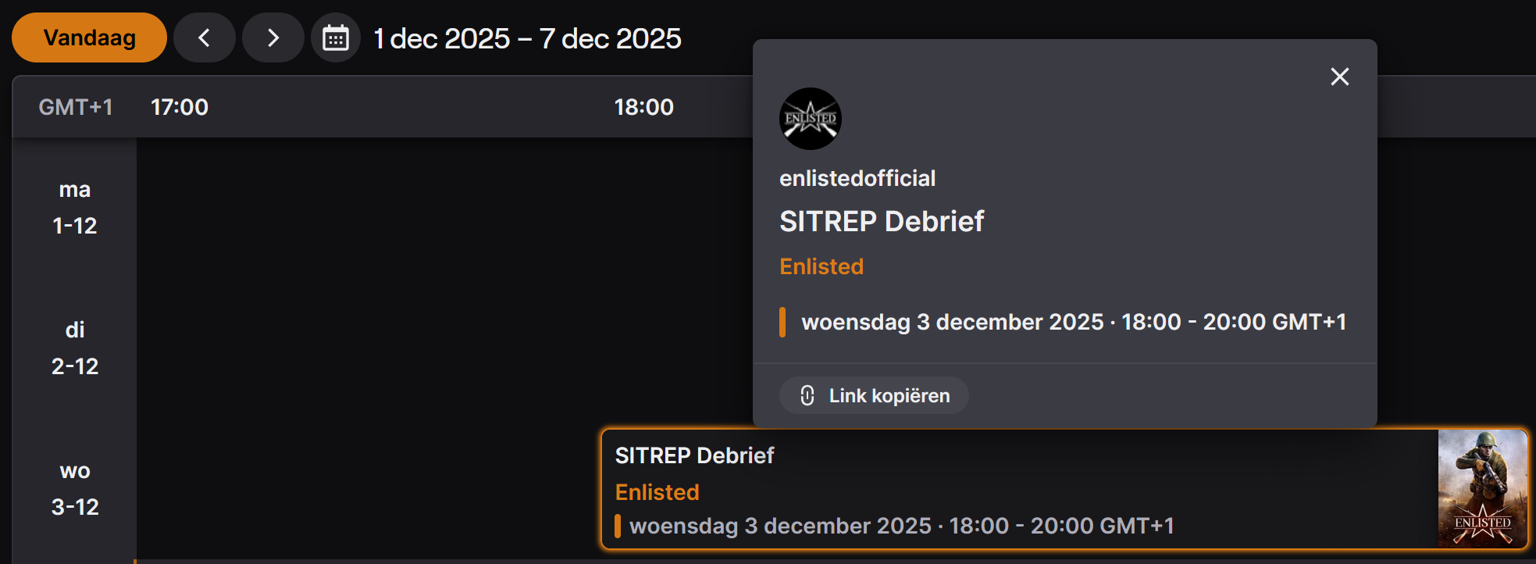Viewport: 1536px width, 564px height.
Task: Click the 1 dec – 7 dec 2025 range
Action: point(527,38)
